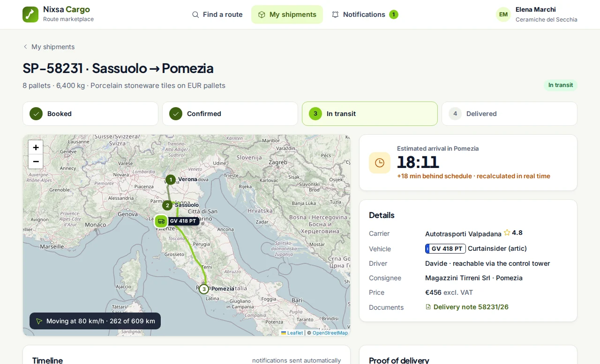This screenshot has height=364, width=600.
Task: Click the delivery note document icon
Action: pos(428,307)
